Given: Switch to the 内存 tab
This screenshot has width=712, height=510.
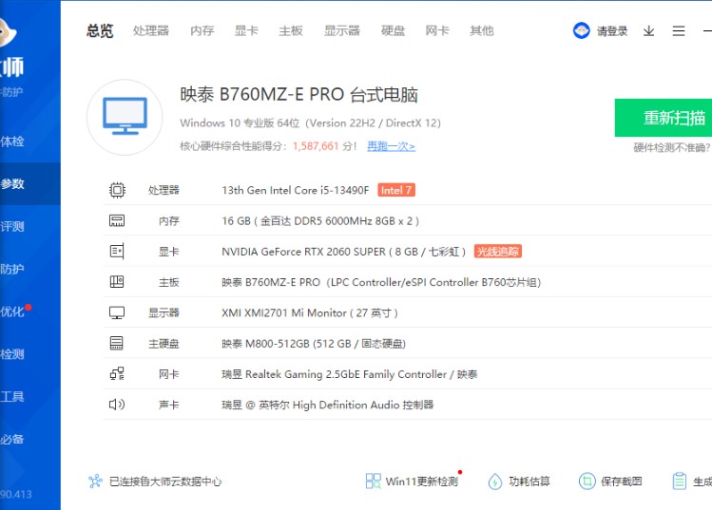Looking at the screenshot, I should [202, 30].
